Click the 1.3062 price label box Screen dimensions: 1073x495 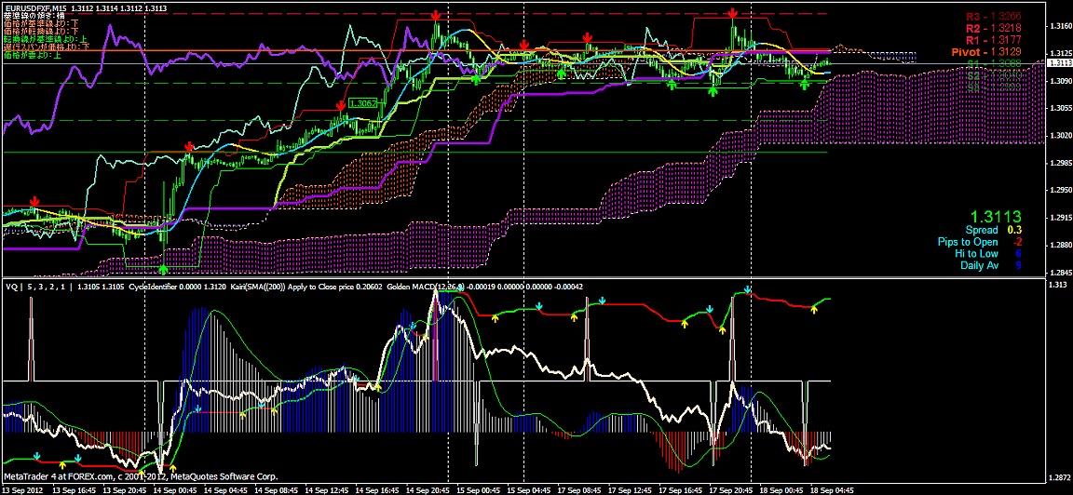pyautogui.click(x=362, y=104)
